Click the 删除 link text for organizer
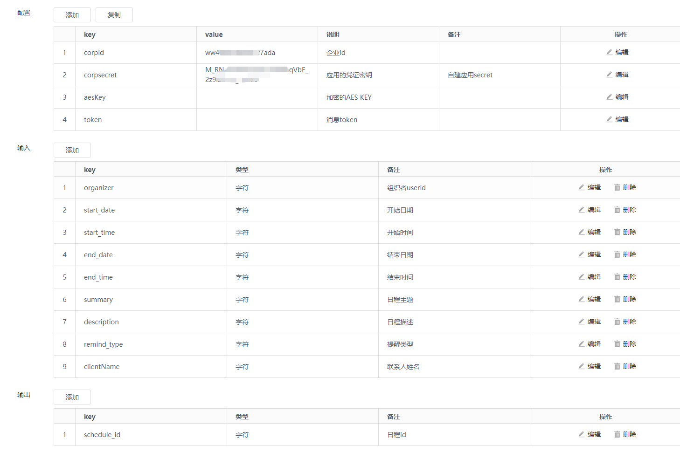 (630, 187)
